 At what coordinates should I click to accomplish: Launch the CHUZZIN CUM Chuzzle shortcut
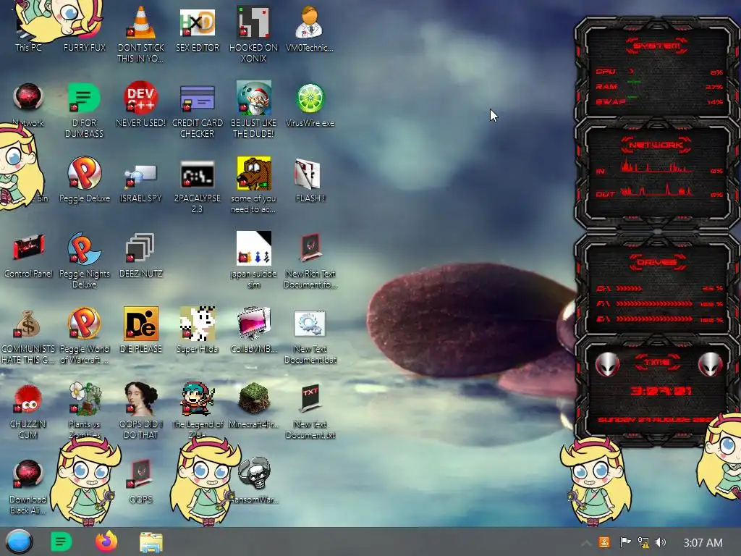point(28,399)
